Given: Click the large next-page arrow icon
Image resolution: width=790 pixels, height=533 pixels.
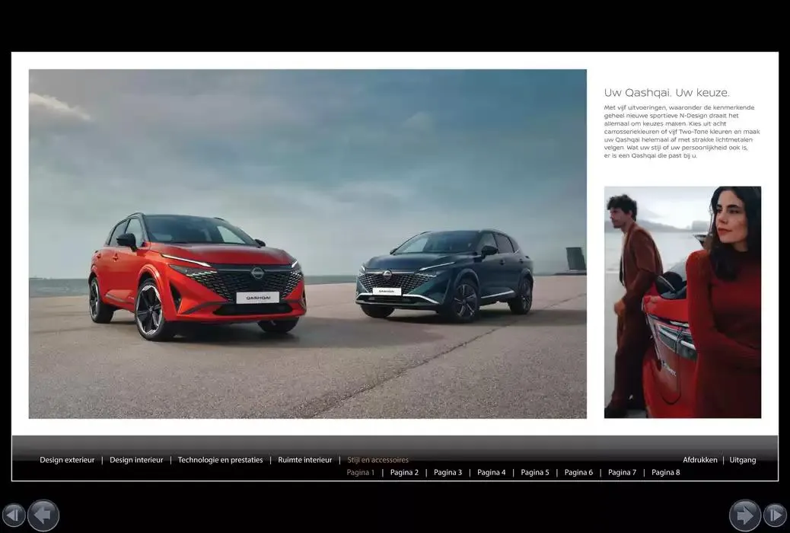Looking at the screenshot, I should pyautogui.click(x=747, y=515).
